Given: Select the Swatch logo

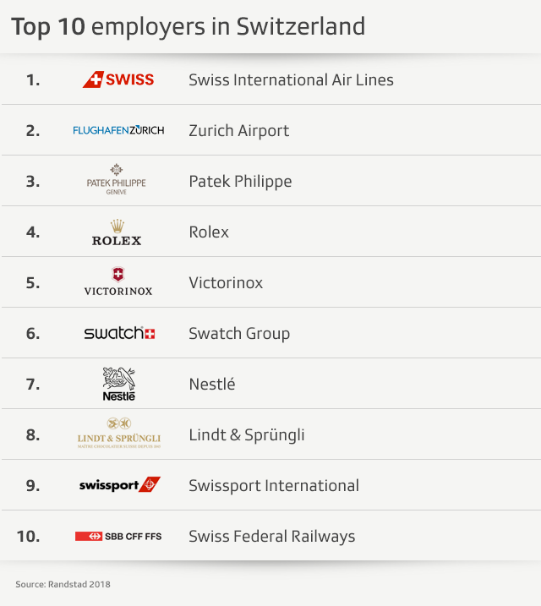Looking at the screenshot, I should 119,333.
